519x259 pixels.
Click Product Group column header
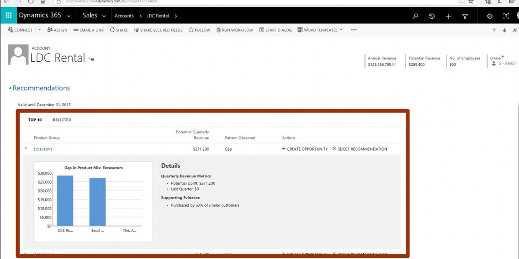click(x=47, y=138)
